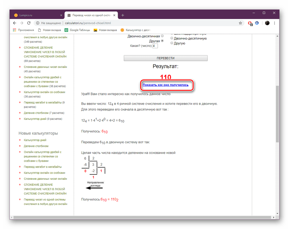The image size is (289, 229).
Task: Open the red extension icon with badge
Action: pos(250,23)
